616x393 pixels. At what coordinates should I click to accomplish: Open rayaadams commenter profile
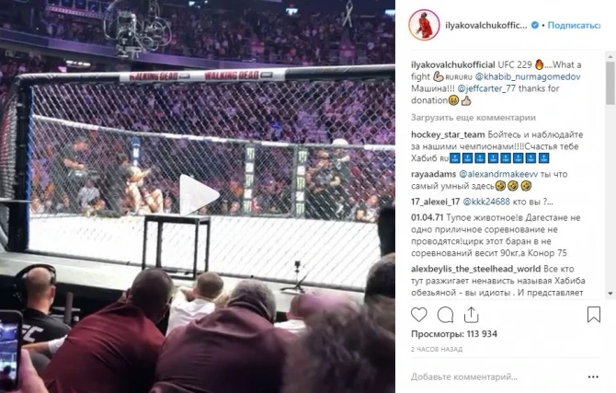(x=434, y=174)
